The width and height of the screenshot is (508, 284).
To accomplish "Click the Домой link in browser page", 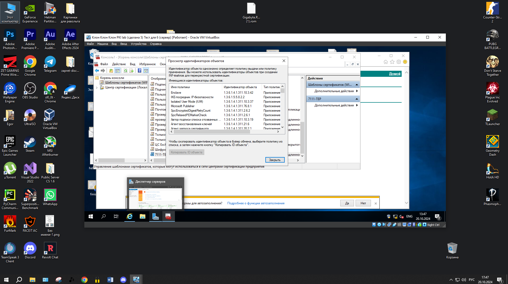I will coord(394,74).
